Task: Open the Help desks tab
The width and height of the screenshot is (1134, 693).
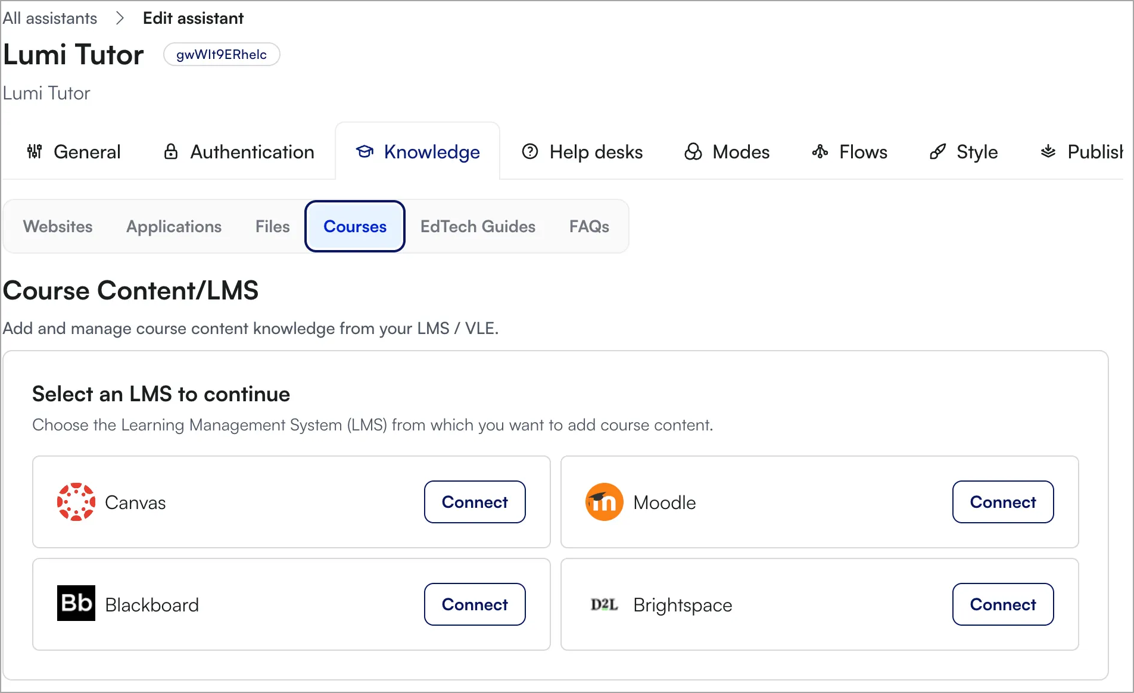Action: pyautogui.click(x=582, y=152)
